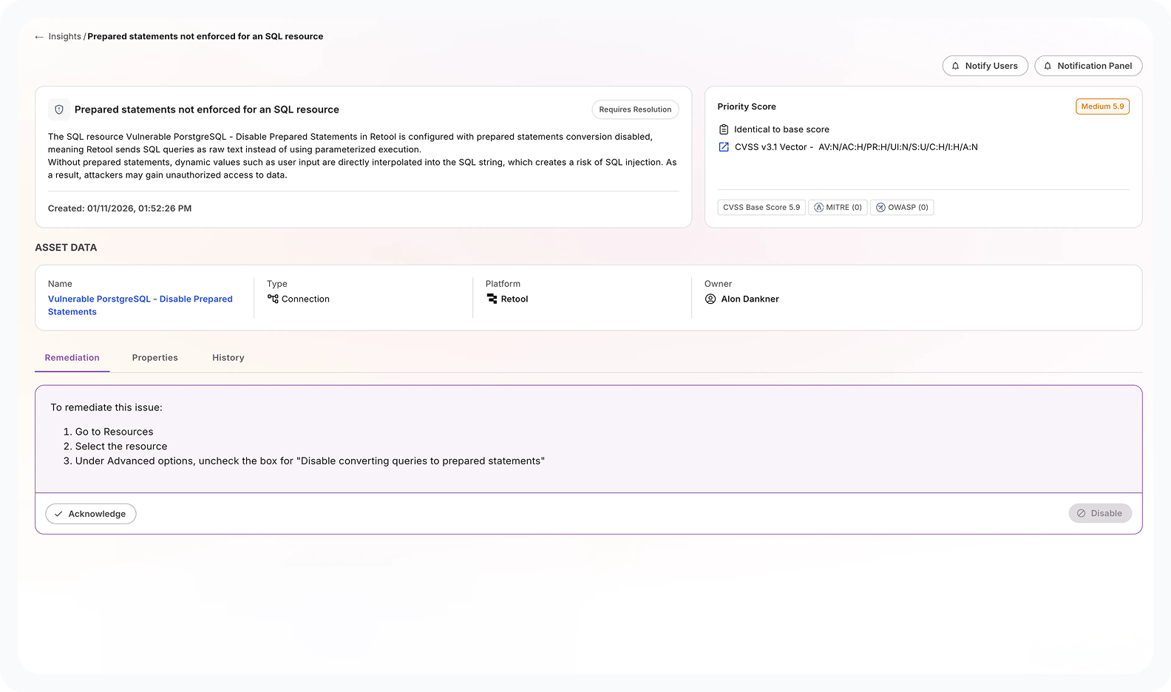
Task: Click the MITRE (0) chip
Action: tap(838, 208)
